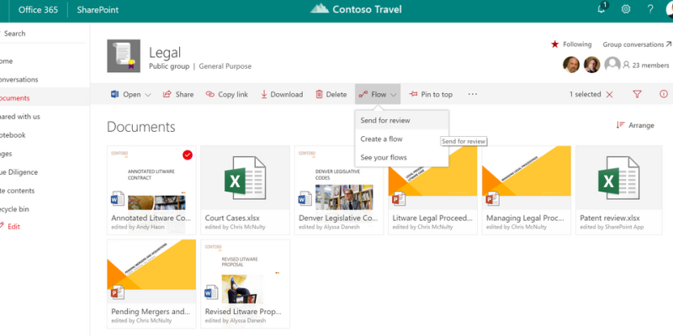
Task: Click the first member avatar photo
Action: (x=571, y=66)
